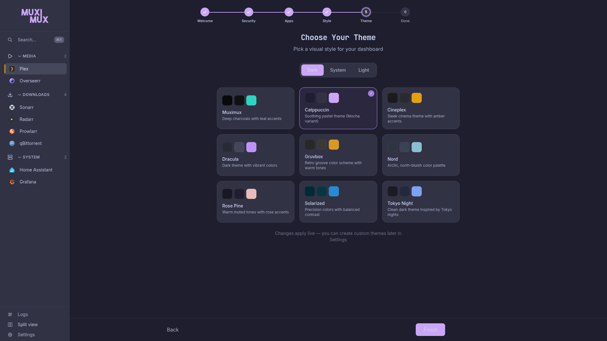
Task: Switch theme mode to Light
Action: pos(364,70)
